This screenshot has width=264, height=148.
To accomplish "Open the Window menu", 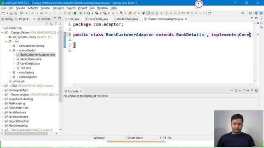I will pyautogui.click(x=102, y=8).
